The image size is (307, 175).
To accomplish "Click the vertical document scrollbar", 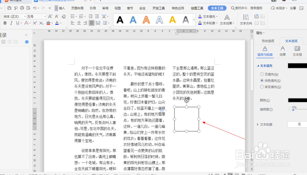I will click(x=252, y=65).
